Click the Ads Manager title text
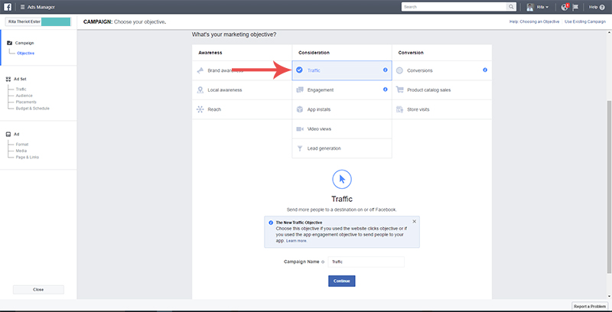 click(41, 7)
